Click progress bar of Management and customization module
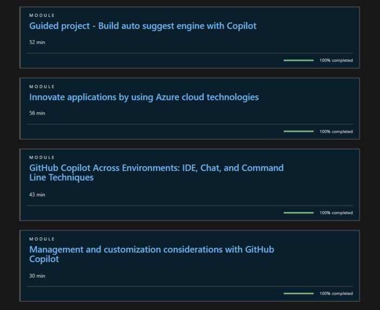Image resolution: width=380 pixels, height=310 pixels. coord(299,294)
